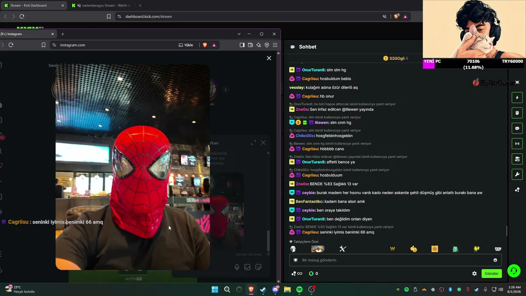
Task: Toggle the browser sidebar panel
Action: pos(242,45)
